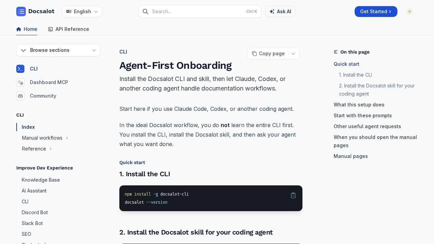The image size is (434, 244).
Task: Click the search magnifier icon
Action: (x=145, y=12)
